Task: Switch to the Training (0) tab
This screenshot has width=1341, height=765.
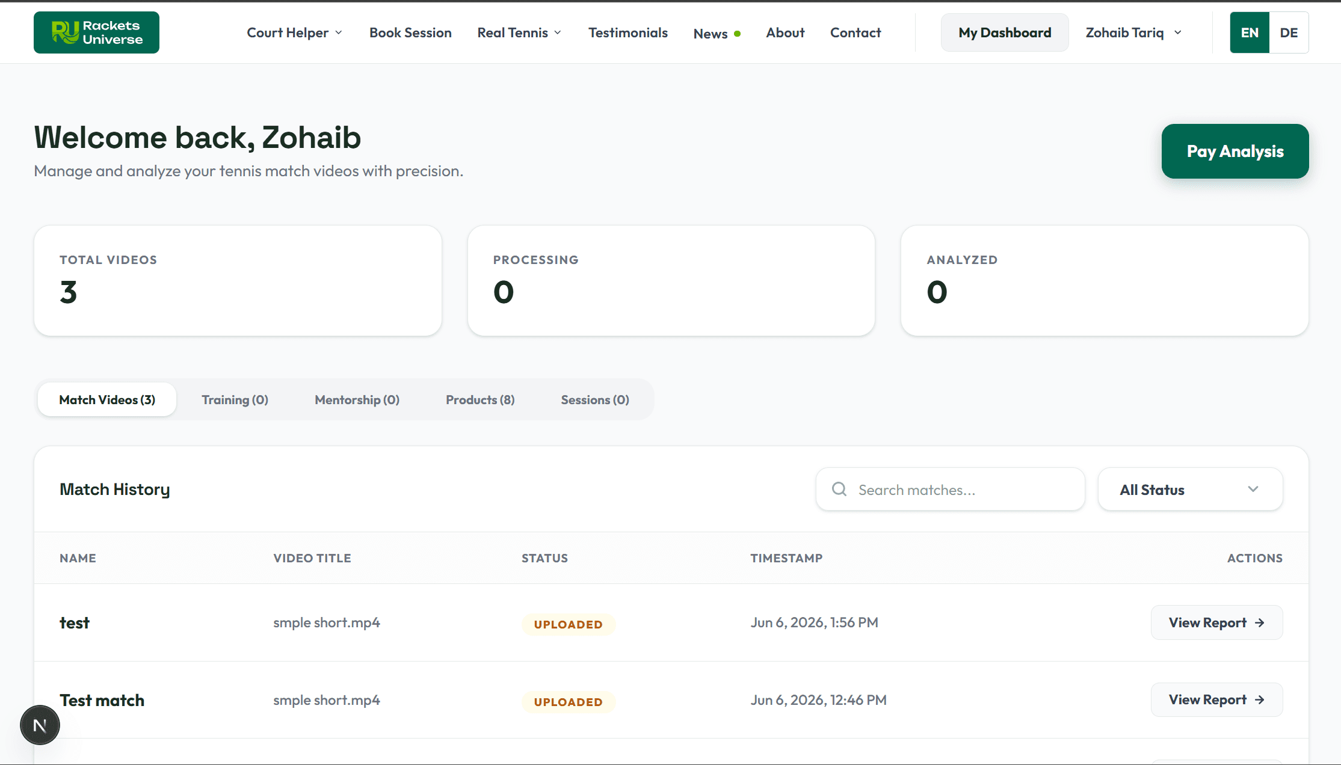Action: (x=235, y=400)
